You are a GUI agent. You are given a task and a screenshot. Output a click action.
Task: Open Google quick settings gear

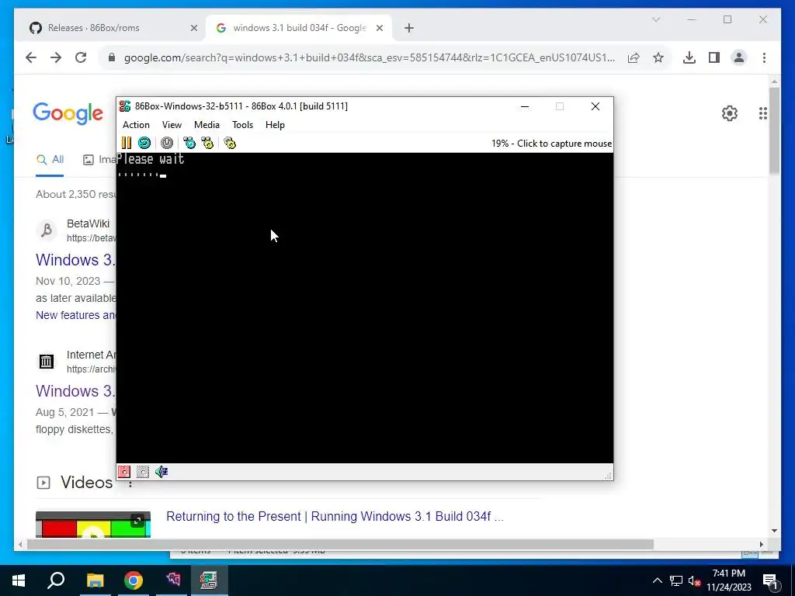pos(730,113)
